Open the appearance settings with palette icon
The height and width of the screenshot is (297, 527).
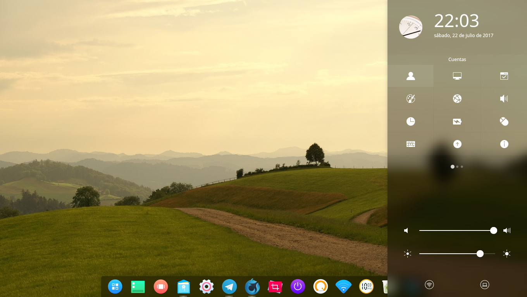click(x=411, y=99)
